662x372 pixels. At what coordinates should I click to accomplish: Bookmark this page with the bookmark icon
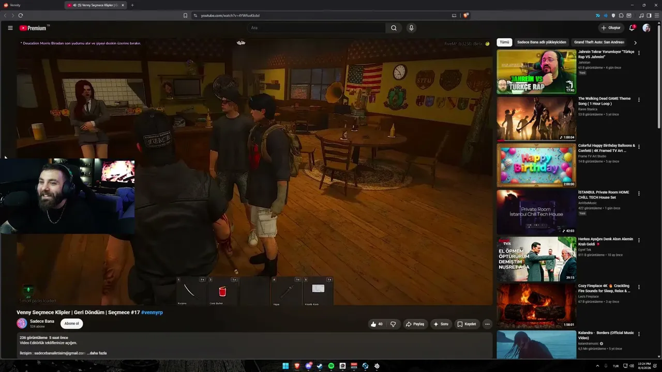click(x=185, y=16)
